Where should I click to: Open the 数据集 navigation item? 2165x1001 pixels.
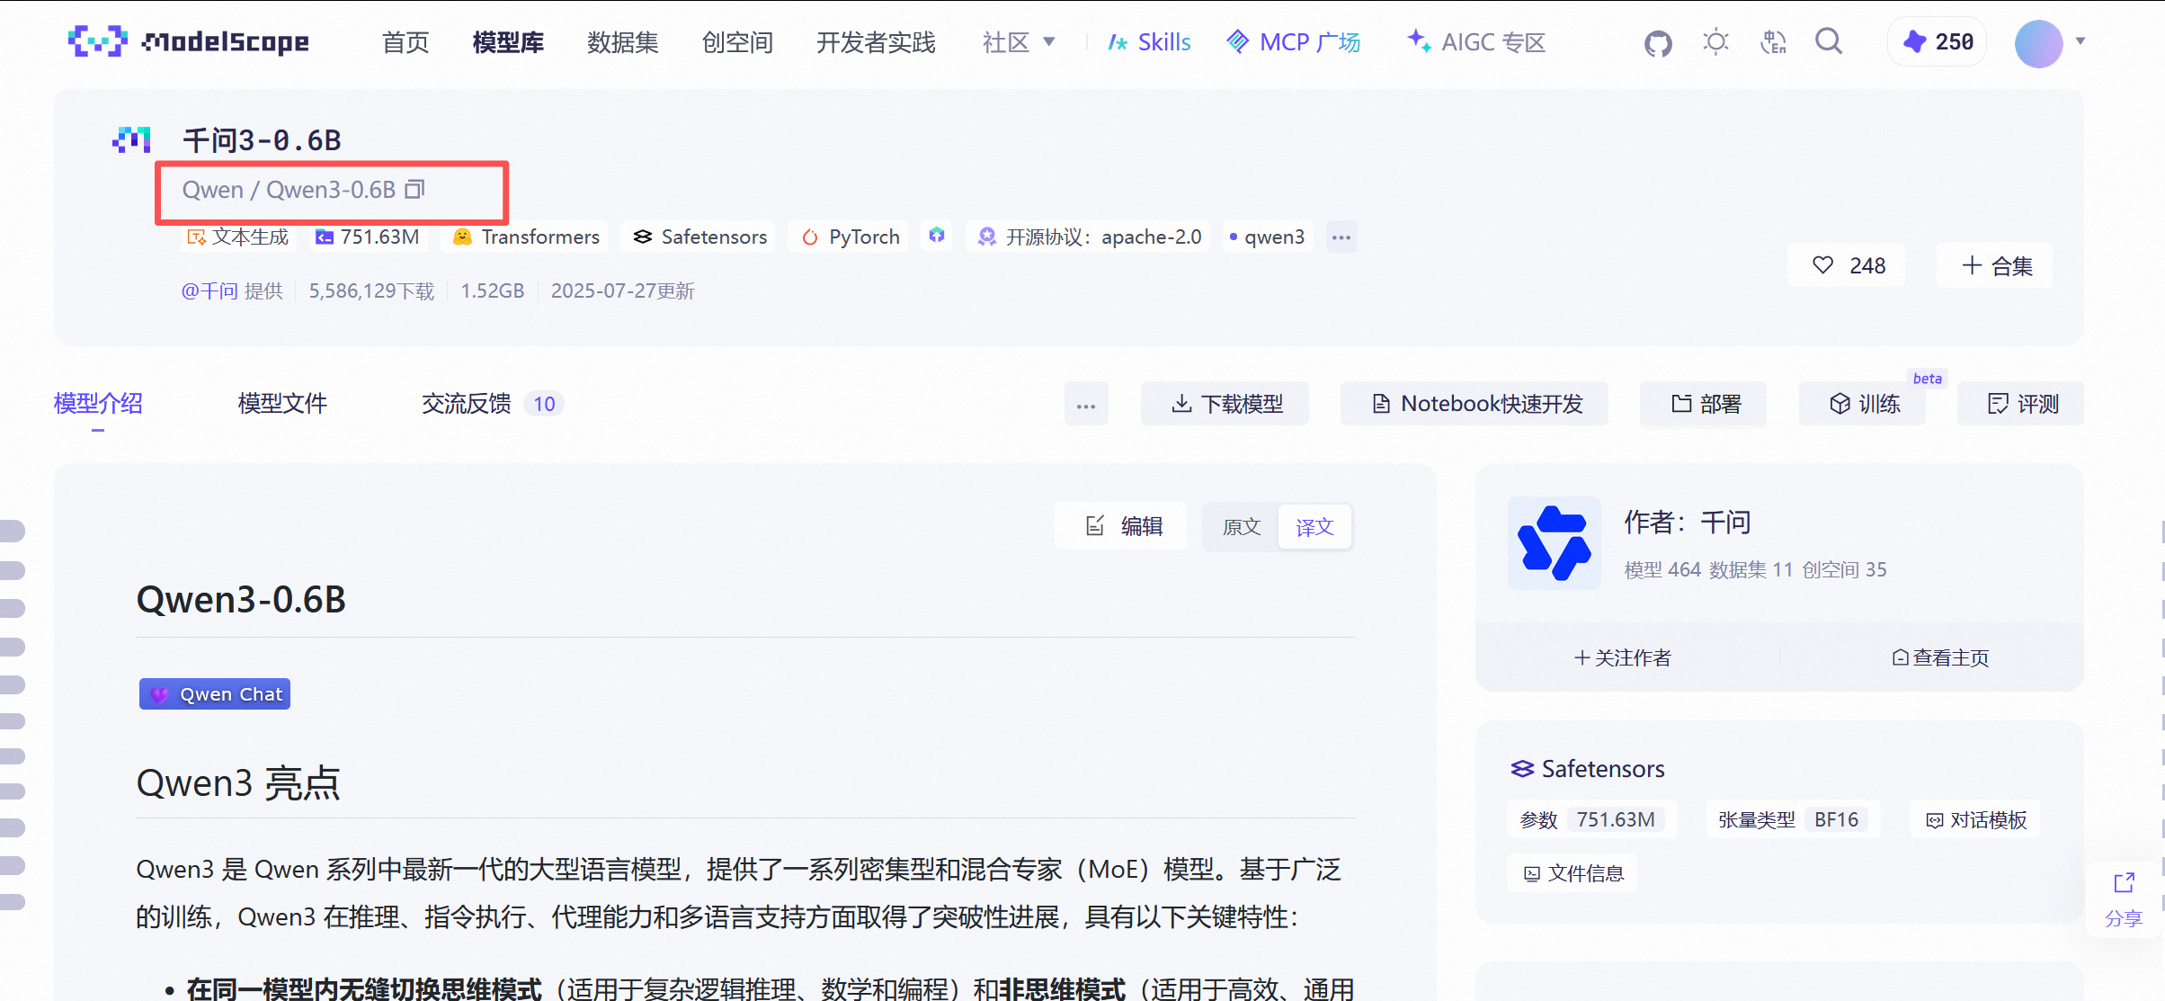pos(622,42)
